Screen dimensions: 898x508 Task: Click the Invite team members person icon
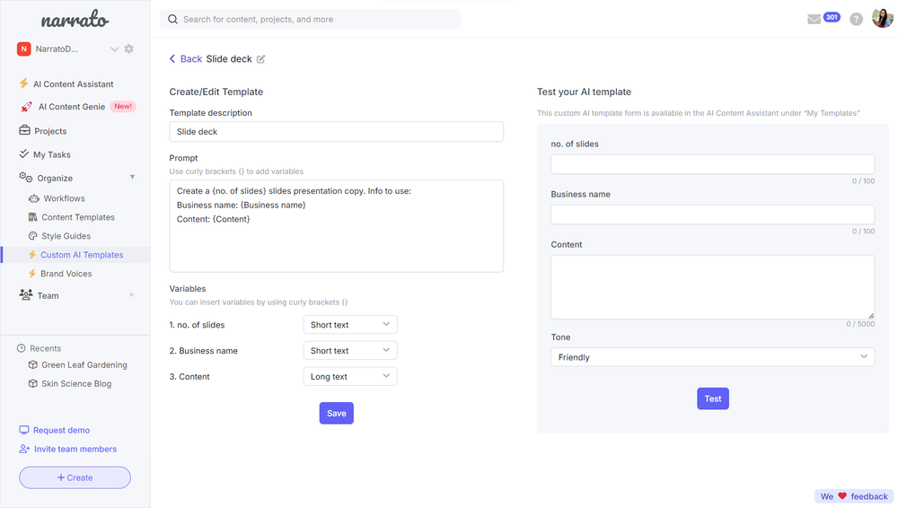point(24,449)
